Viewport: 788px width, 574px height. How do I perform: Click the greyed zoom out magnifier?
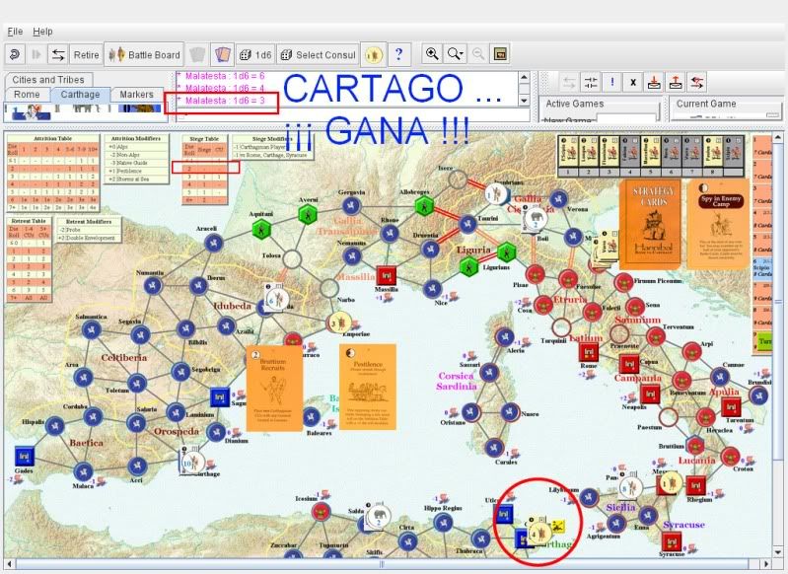point(478,54)
